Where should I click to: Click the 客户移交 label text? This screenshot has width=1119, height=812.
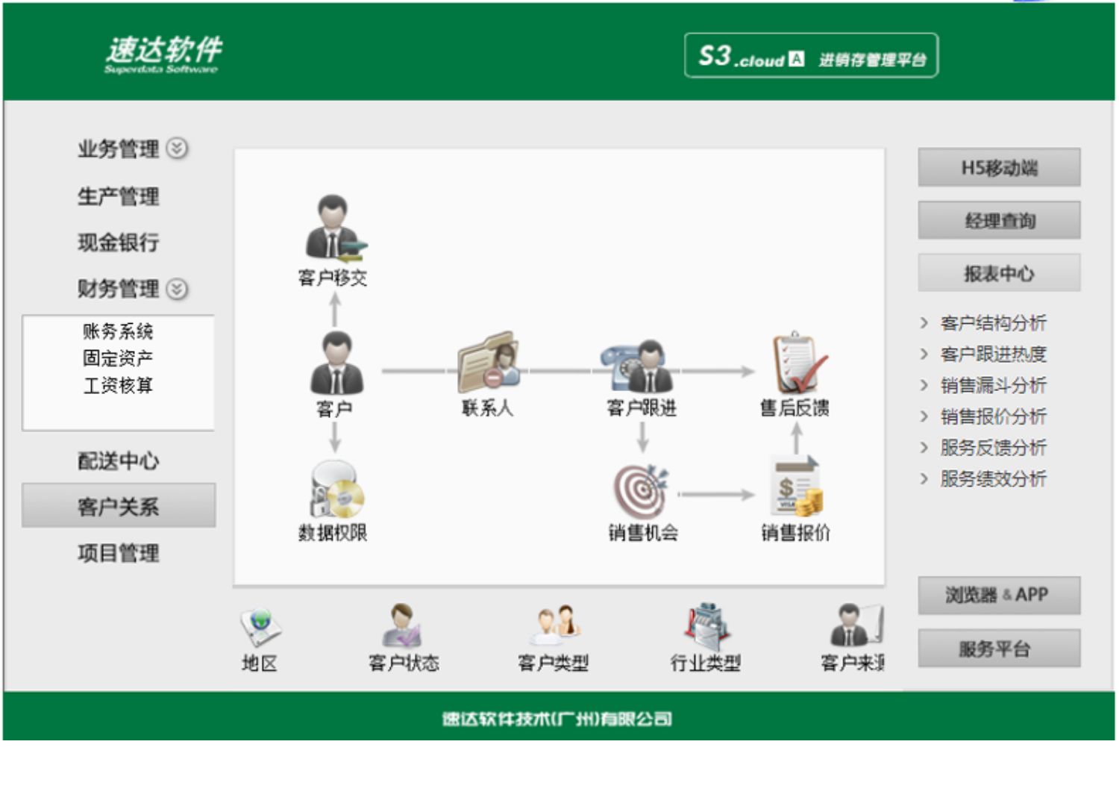coord(333,278)
